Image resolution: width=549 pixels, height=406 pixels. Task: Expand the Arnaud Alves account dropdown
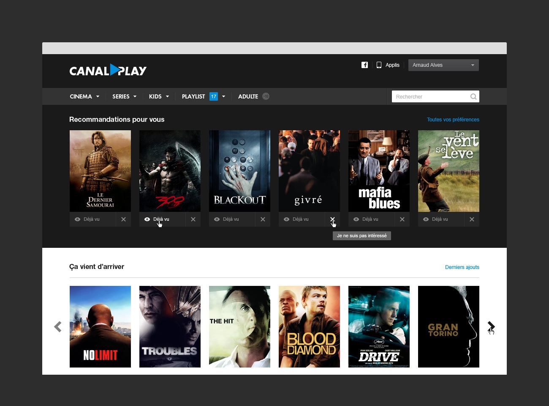[443, 65]
